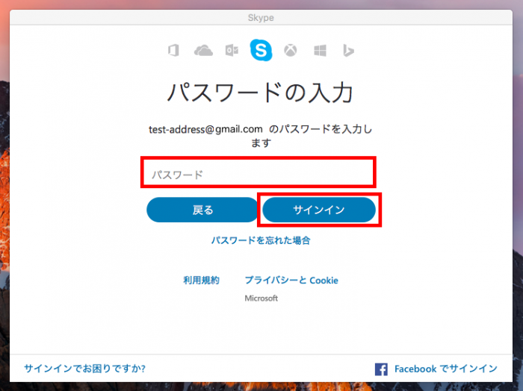The height and width of the screenshot is (391, 523).
Task: Click the パスワードの入力 heading
Action: [260, 93]
